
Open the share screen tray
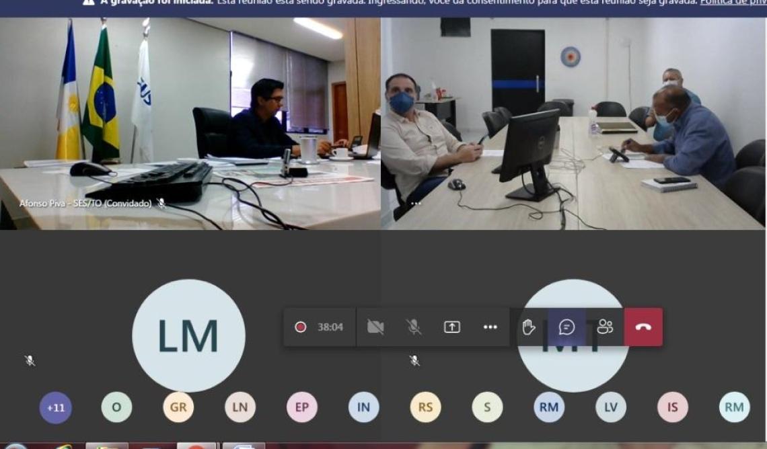(x=452, y=327)
